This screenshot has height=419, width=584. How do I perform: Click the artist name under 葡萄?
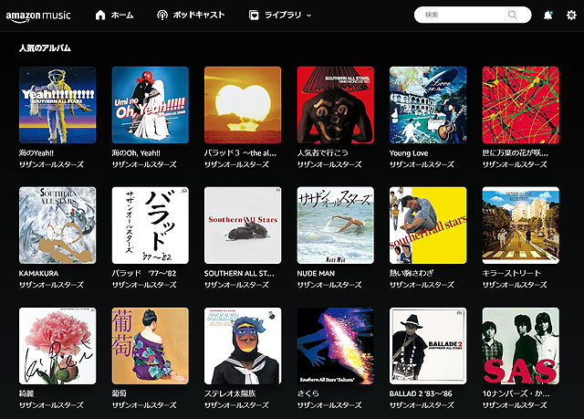(x=144, y=405)
